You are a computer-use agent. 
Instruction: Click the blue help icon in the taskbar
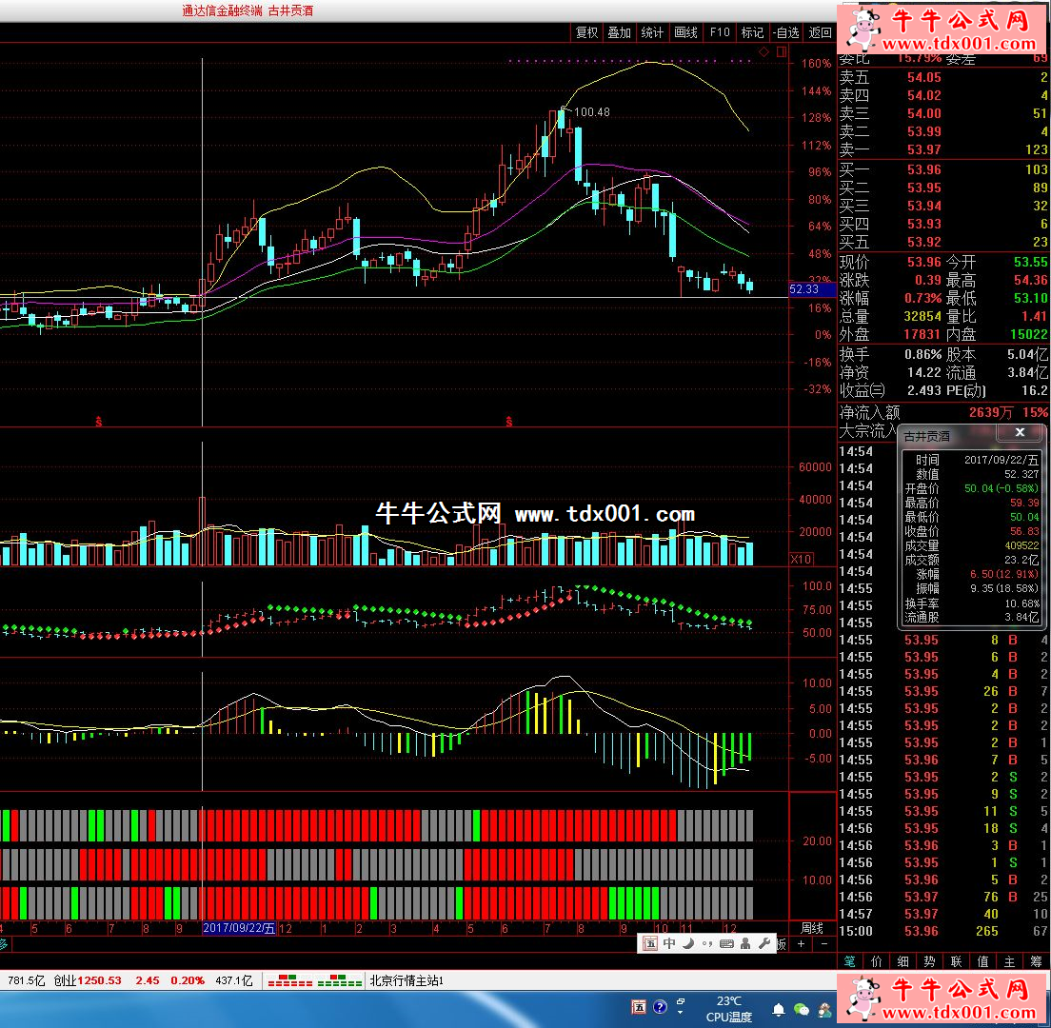click(660, 1007)
